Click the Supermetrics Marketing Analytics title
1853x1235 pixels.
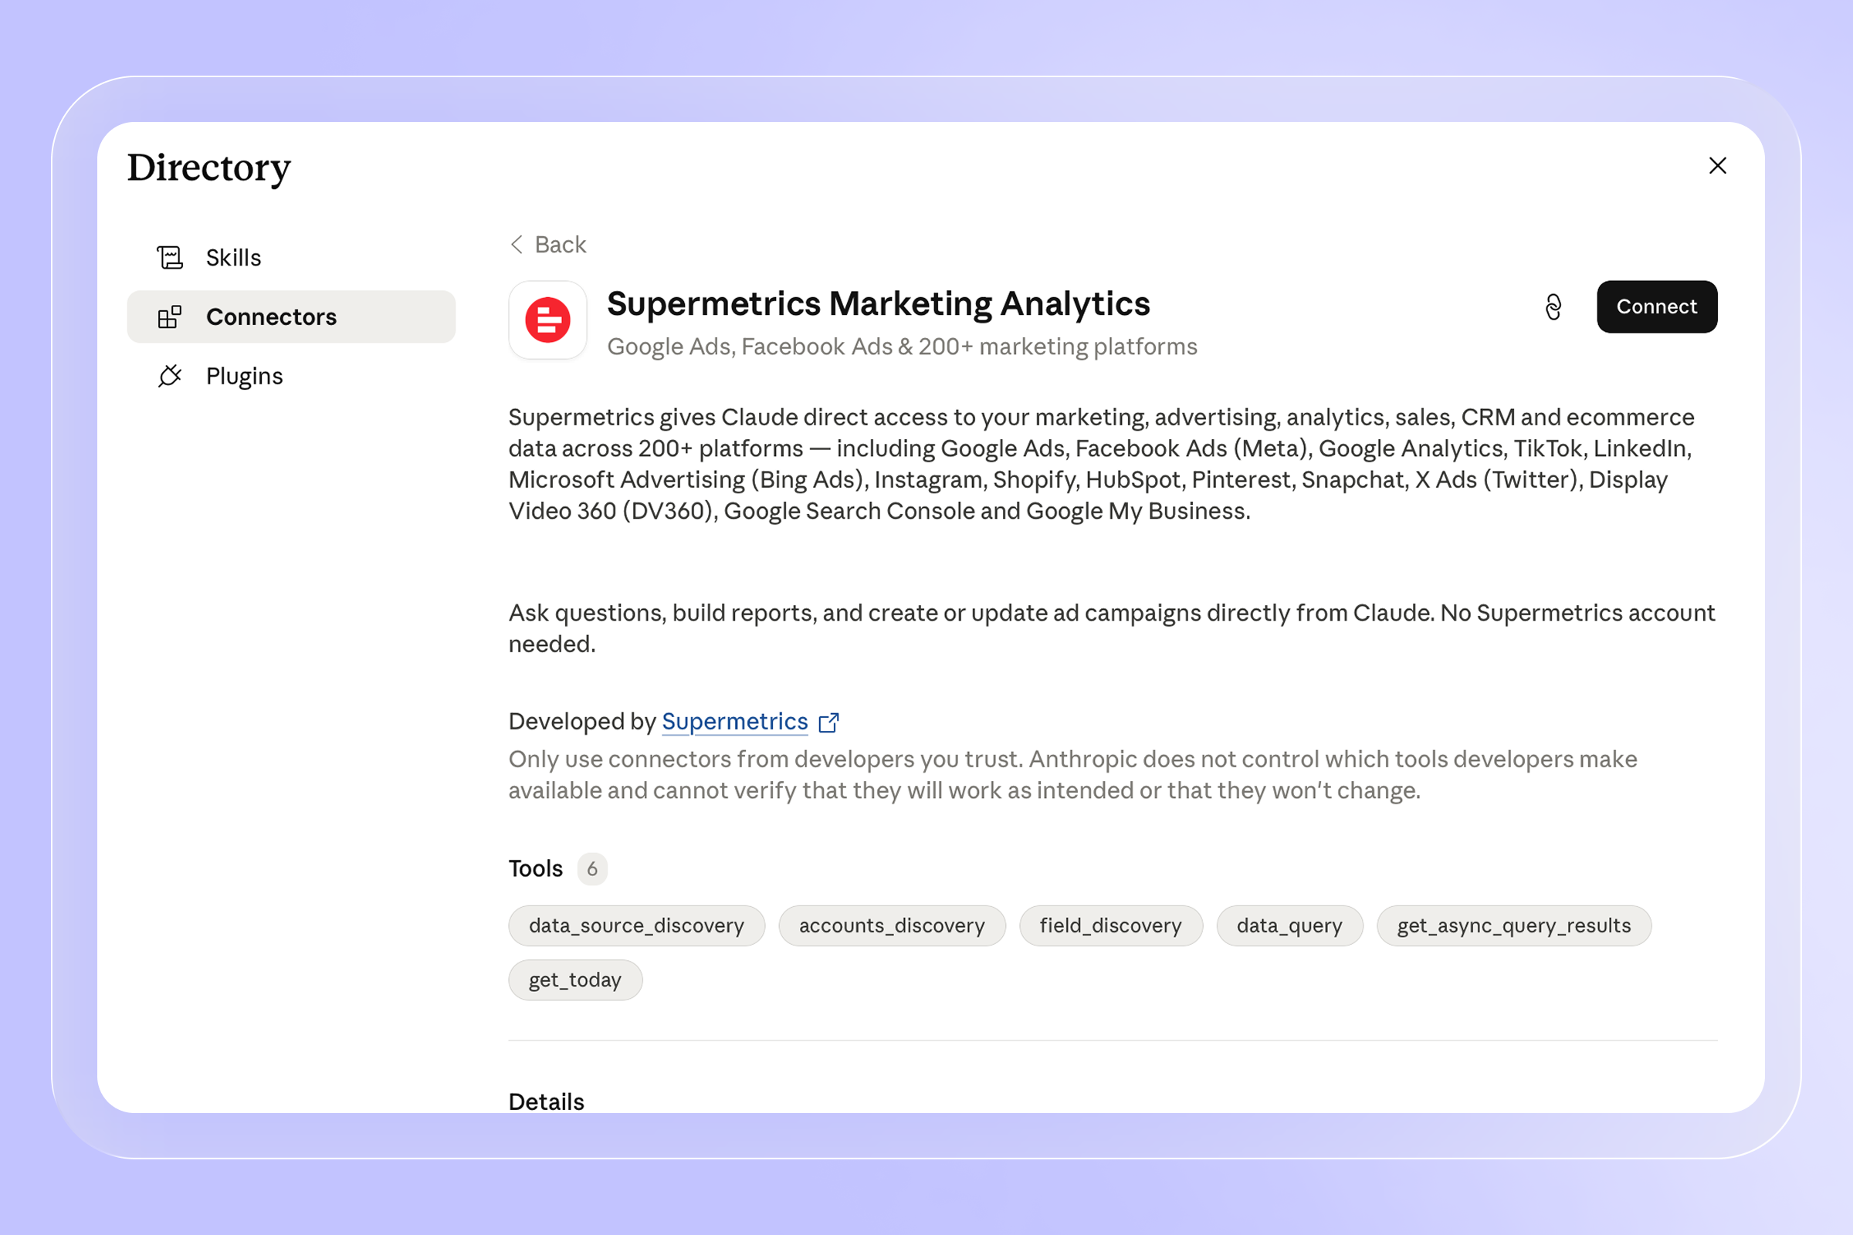coord(879,303)
